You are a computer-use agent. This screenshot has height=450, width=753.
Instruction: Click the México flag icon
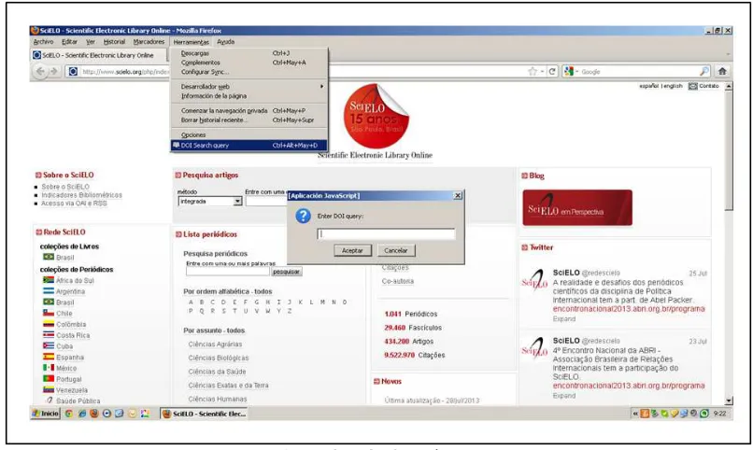[49, 368]
